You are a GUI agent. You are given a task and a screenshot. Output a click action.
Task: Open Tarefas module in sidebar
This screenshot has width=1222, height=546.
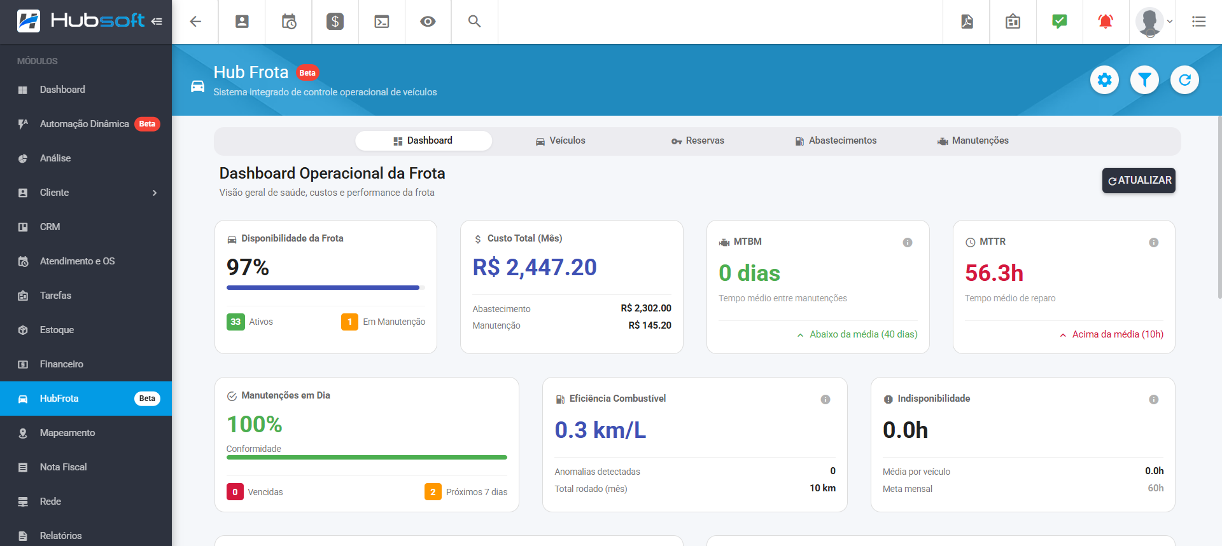pos(86,296)
